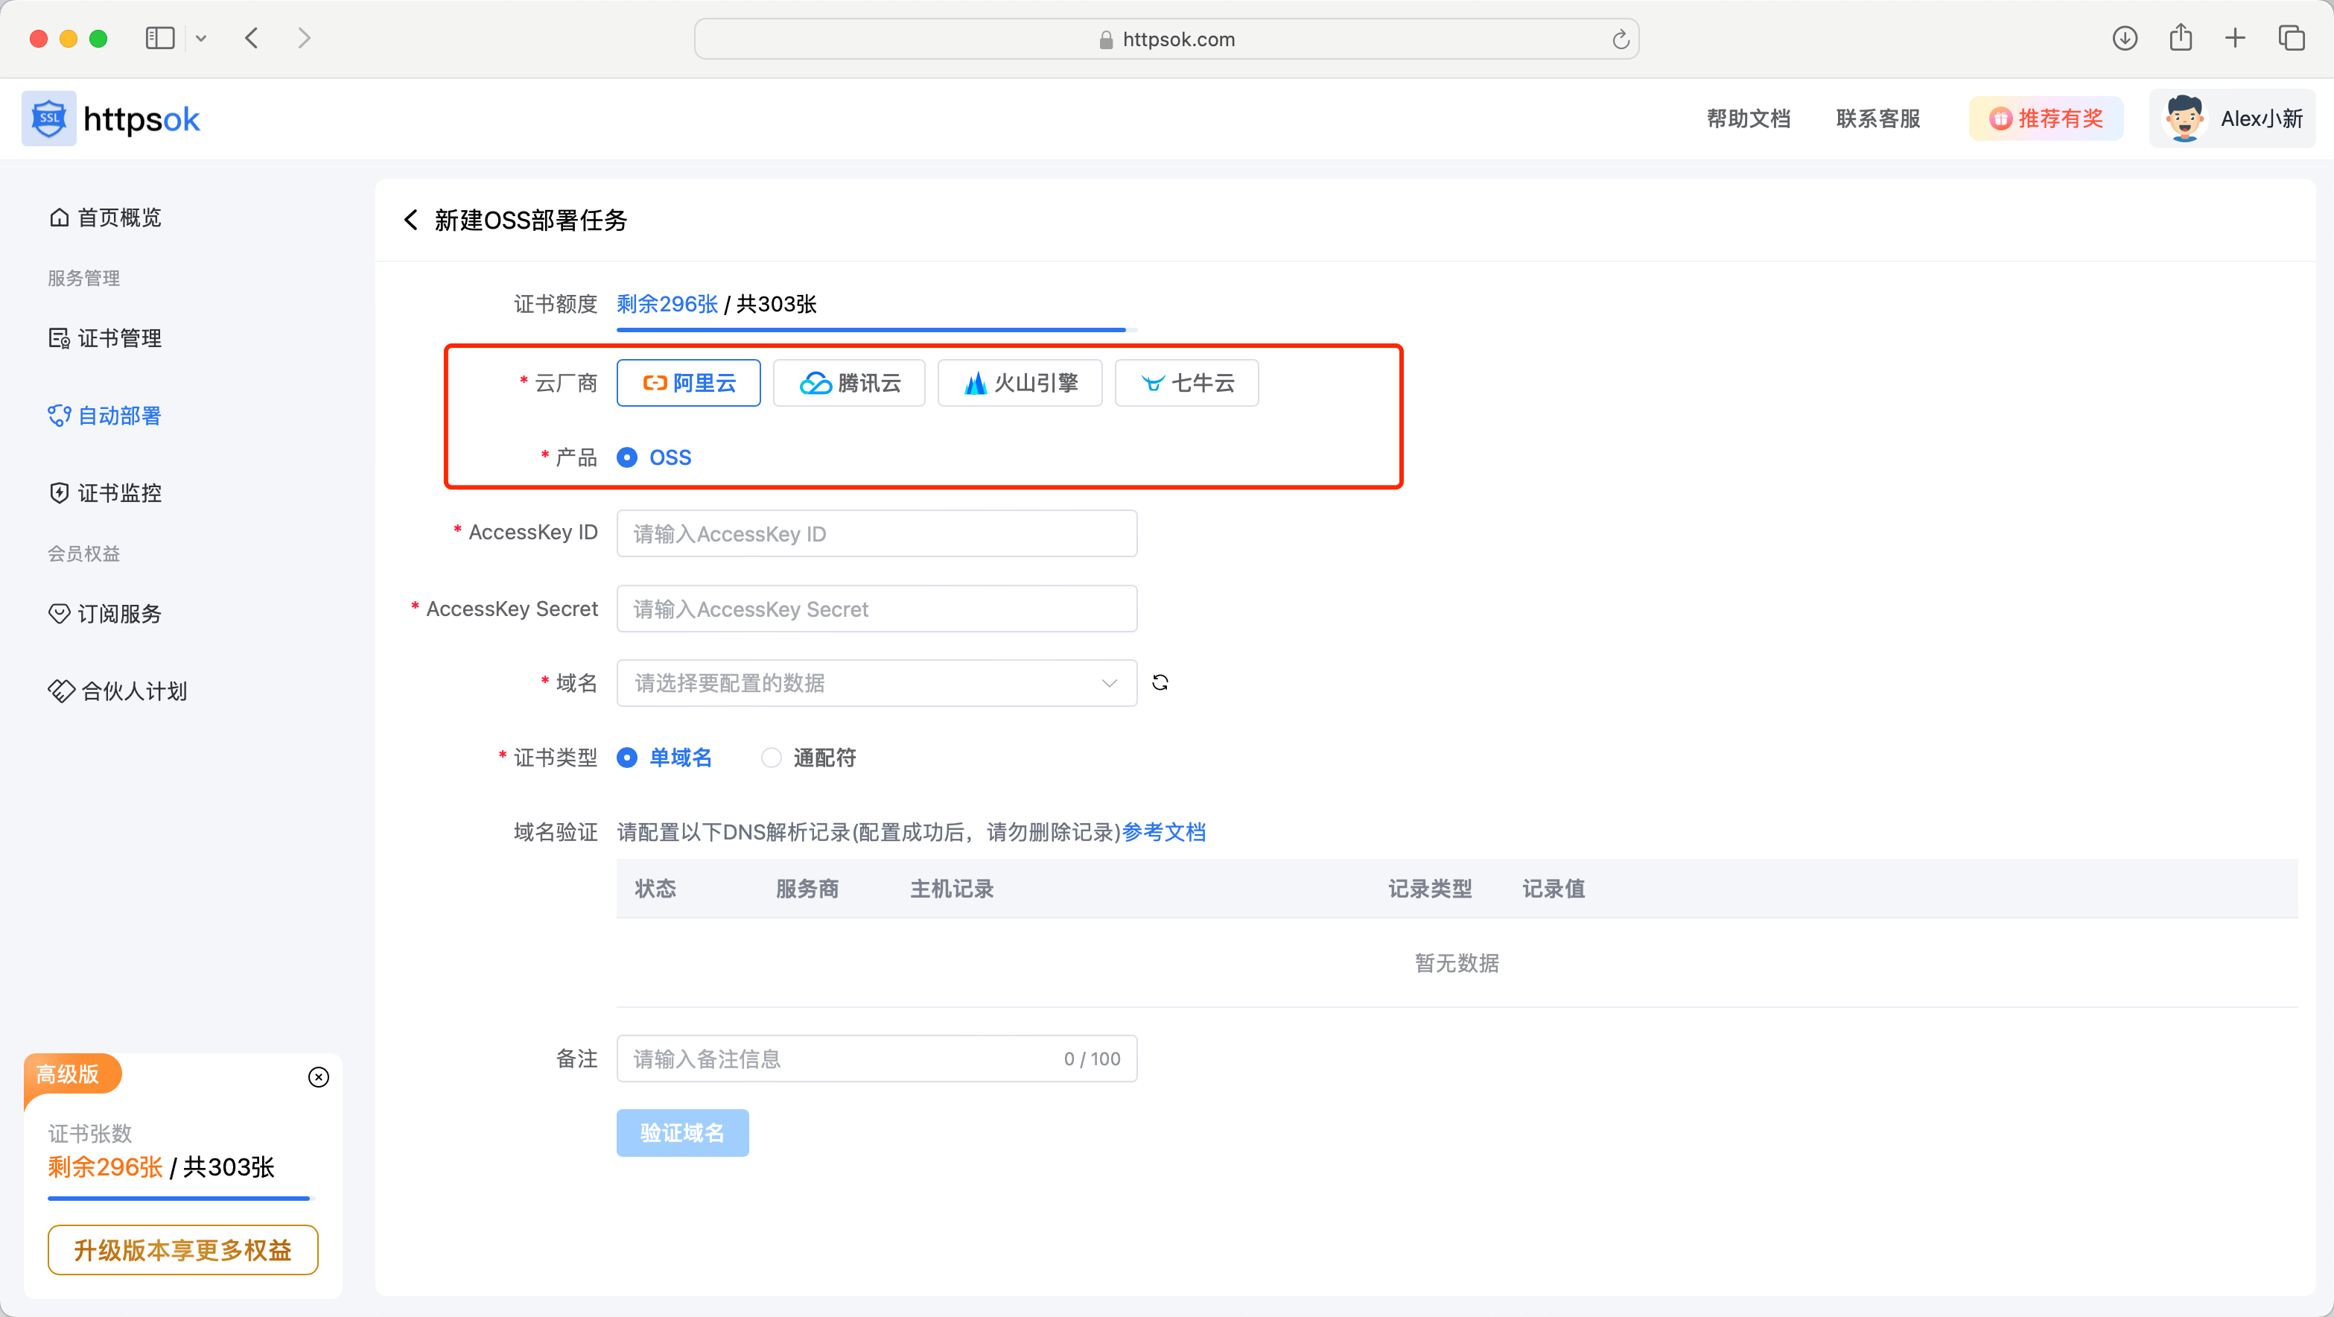Choose 单域名 certificate type

pos(627,758)
